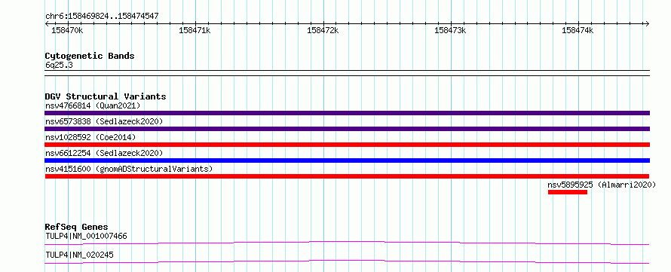Click the red bar for nsv1028592

coord(347,145)
